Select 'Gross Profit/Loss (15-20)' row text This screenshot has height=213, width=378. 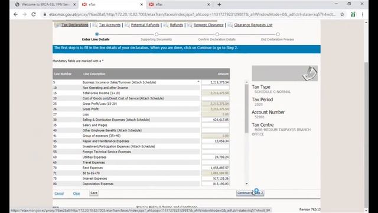[x=100, y=104]
